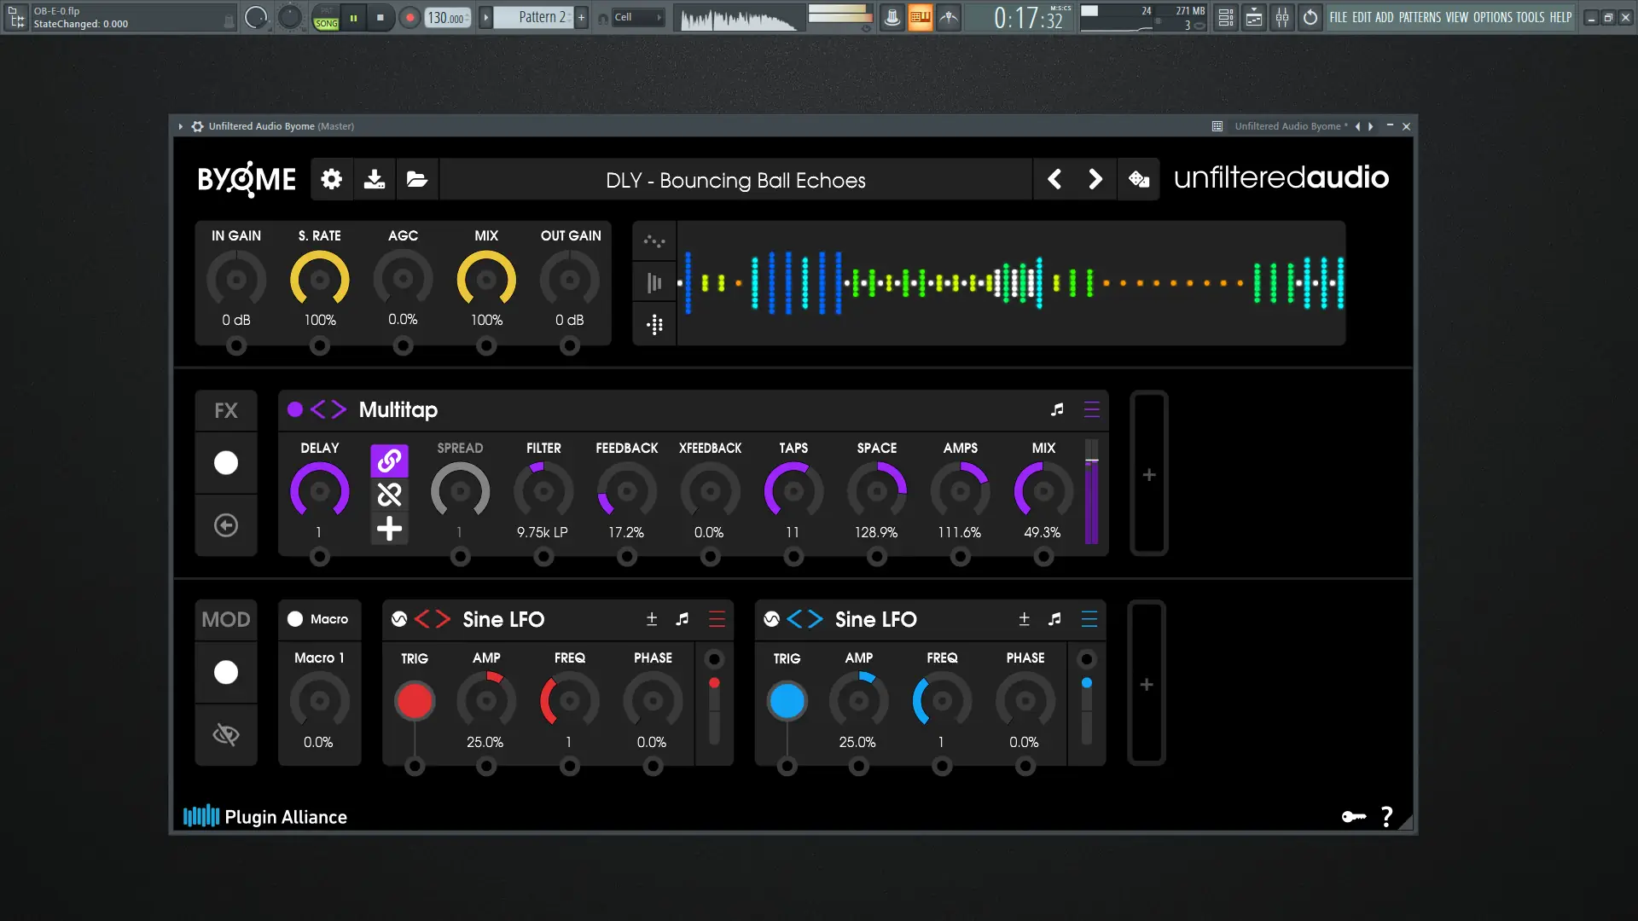The image size is (1638, 921).
Task: Go to next preset arrow
Action: 1095,179
